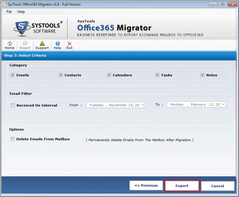The image size is (239, 197).
Task: Toggle the Contacts checkbox
Action: tap(61, 75)
